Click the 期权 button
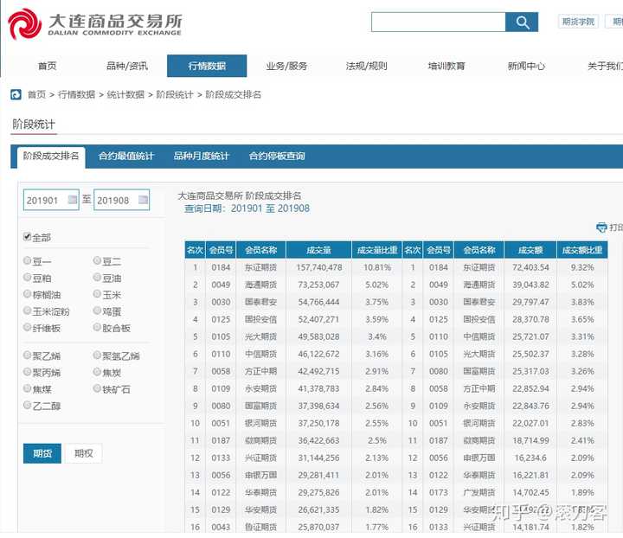The width and height of the screenshot is (623, 538). pyautogui.click(x=83, y=453)
